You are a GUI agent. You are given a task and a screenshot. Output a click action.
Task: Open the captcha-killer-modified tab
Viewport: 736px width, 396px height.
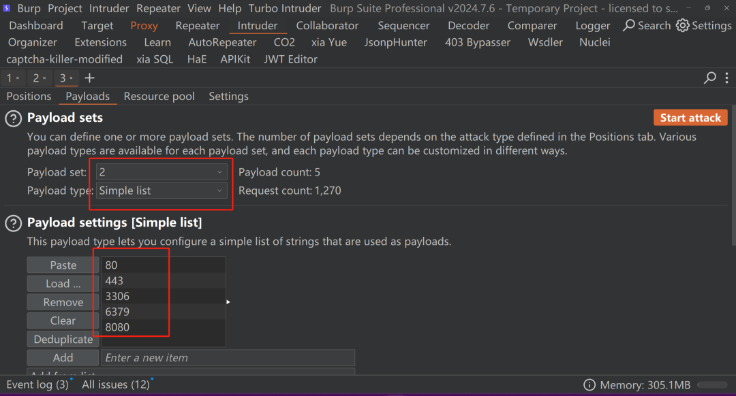coord(64,59)
